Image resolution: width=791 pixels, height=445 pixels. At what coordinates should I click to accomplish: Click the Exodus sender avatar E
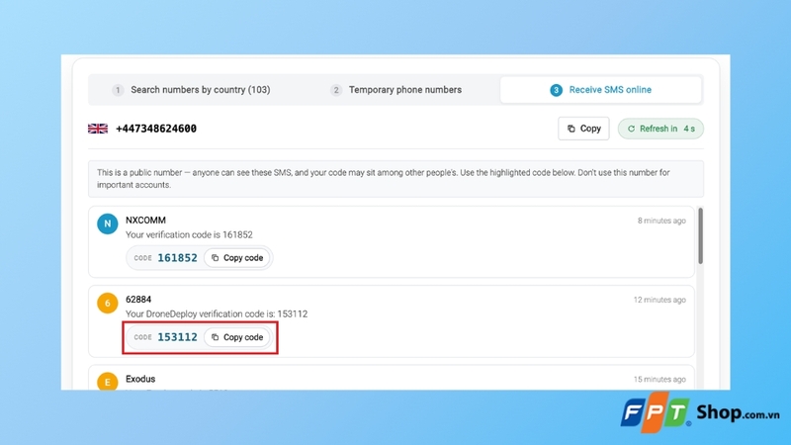(x=108, y=381)
